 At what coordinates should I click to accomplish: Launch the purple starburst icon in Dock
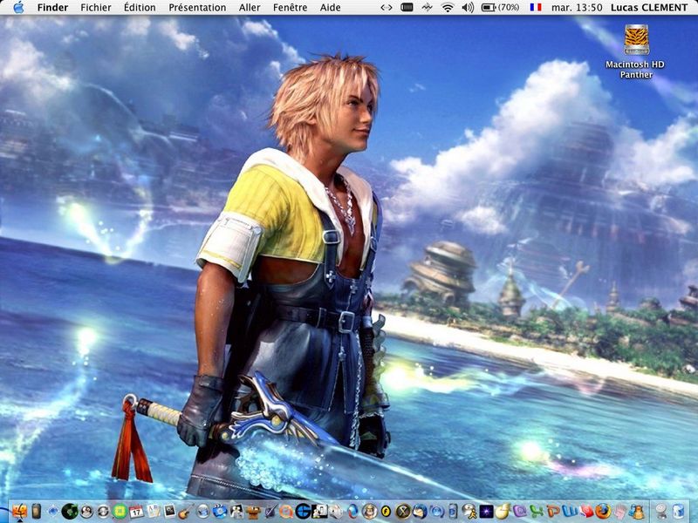(x=486, y=512)
